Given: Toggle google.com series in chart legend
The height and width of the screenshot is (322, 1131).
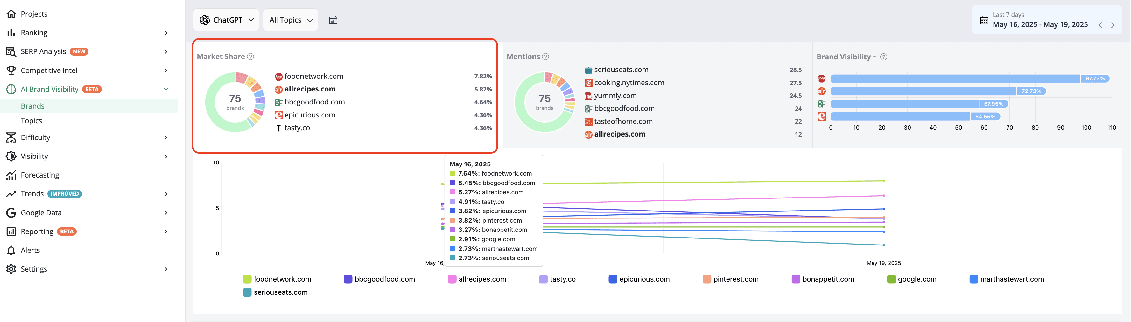Looking at the screenshot, I should pyautogui.click(x=912, y=279).
